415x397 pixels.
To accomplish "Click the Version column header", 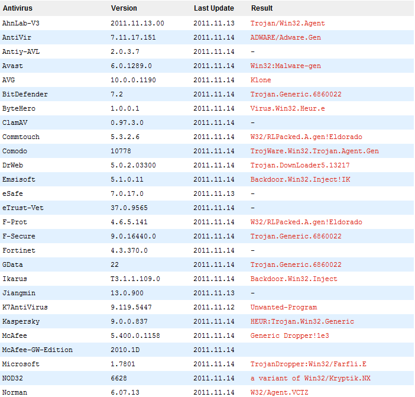I will click(x=124, y=8).
